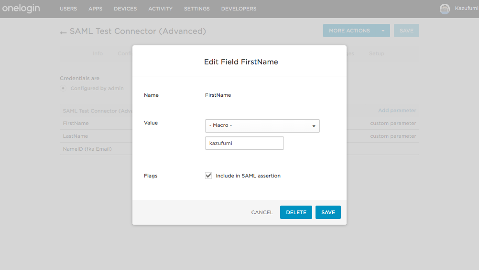479x270 pixels.
Task: Save the FirstName field changes
Action: (328, 212)
